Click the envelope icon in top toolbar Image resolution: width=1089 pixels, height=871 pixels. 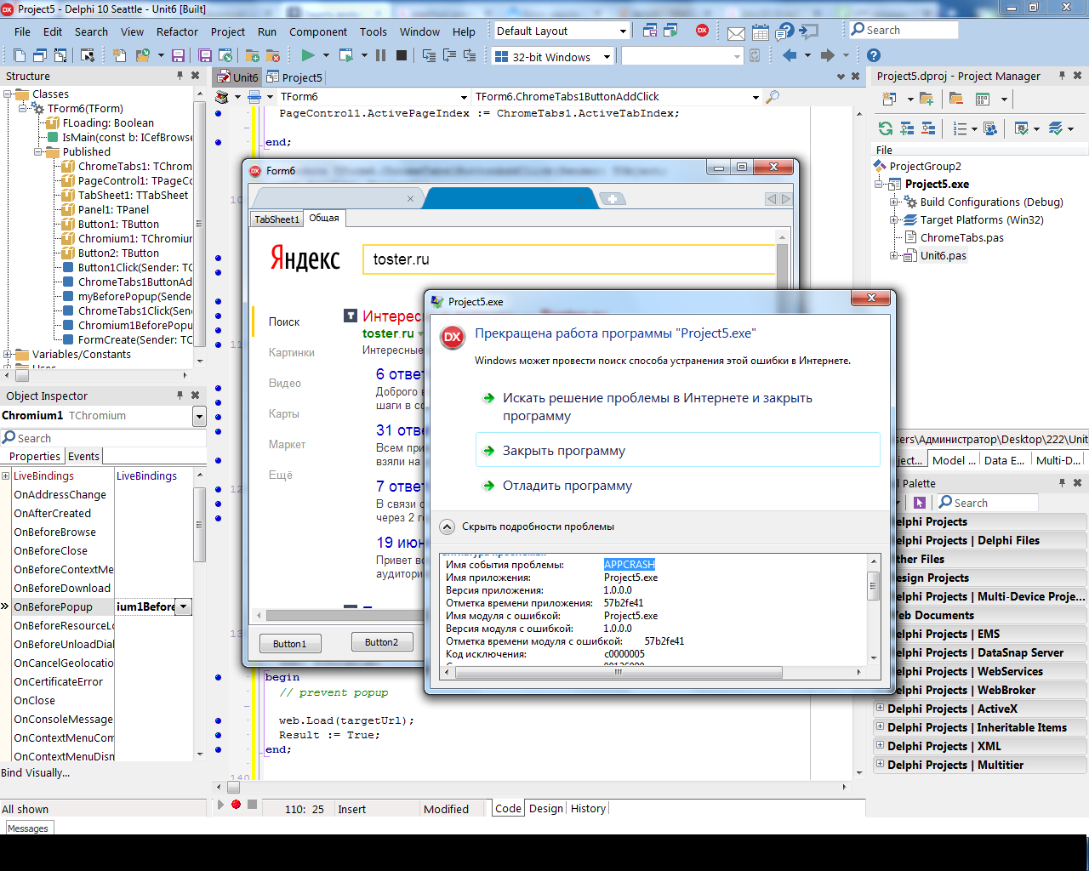point(737,33)
